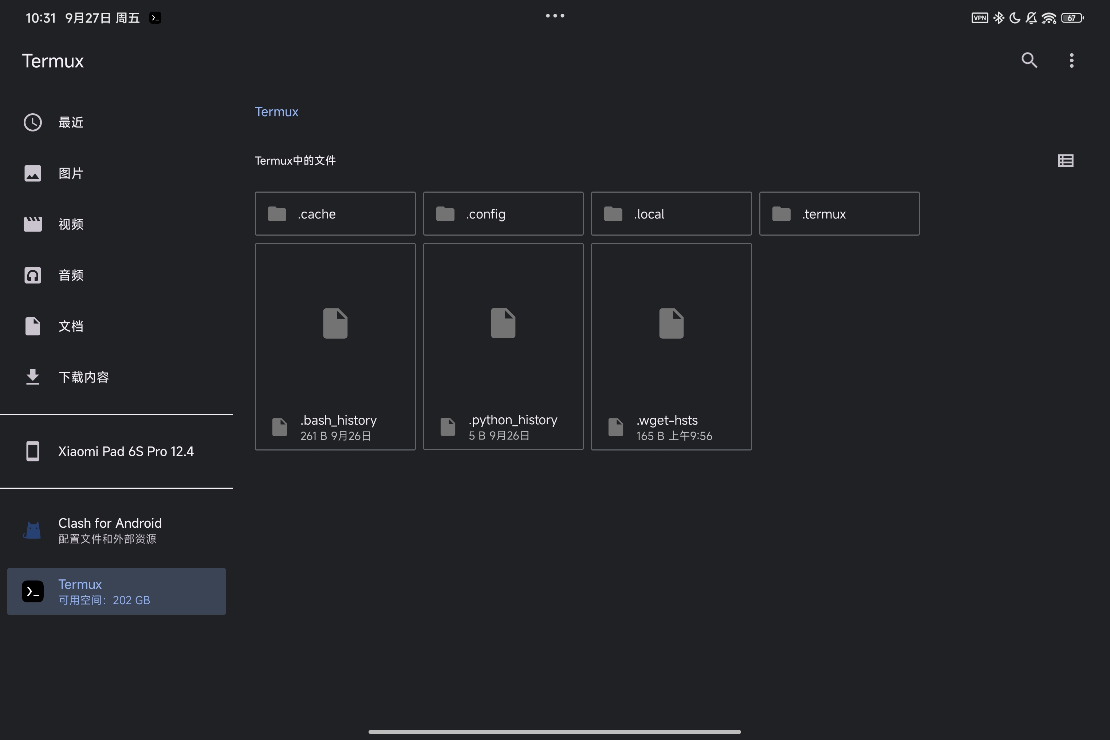Open the 文档 documents category
The width and height of the screenshot is (1110, 740).
[x=117, y=326]
